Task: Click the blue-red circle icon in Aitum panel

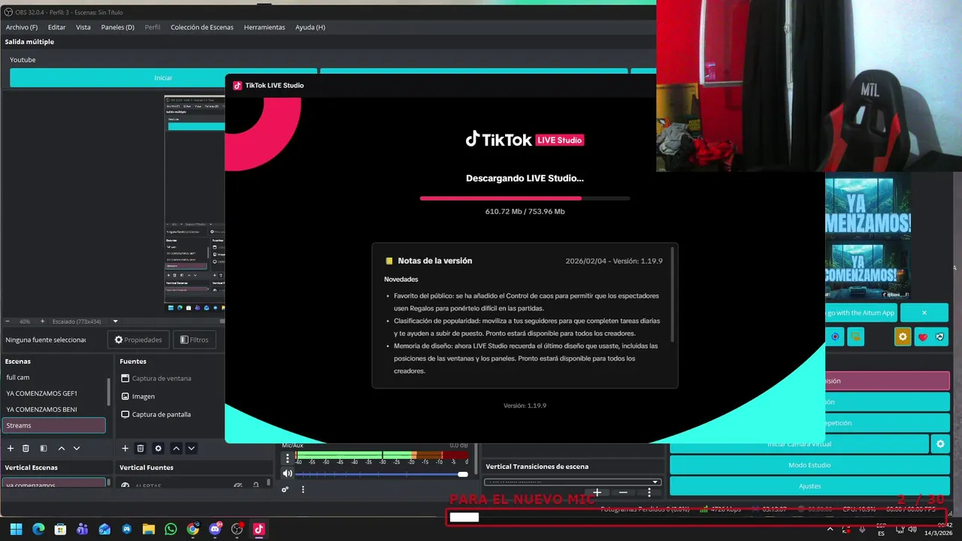Action: pos(835,337)
